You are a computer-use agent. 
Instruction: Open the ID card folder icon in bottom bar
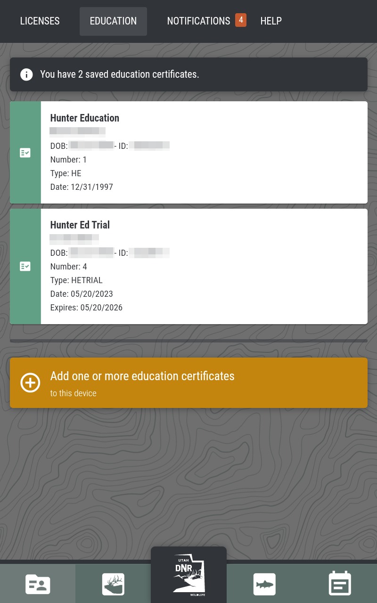[x=38, y=584]
